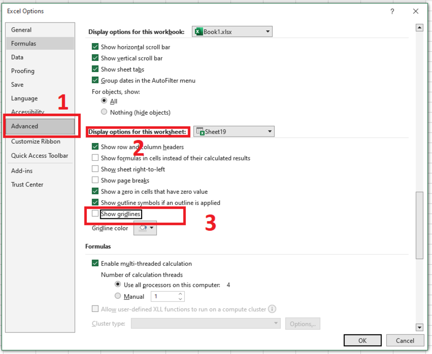432x354 pixels.
Task: Select Nothing (hide objects) radio button
Action: click(x=104, y=112)
